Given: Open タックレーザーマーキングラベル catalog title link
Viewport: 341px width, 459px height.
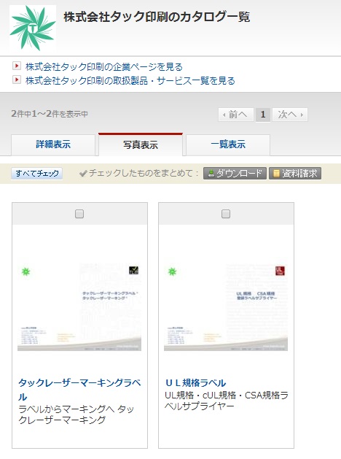Looking at the screenshot, I should click(x=79, y=390).
